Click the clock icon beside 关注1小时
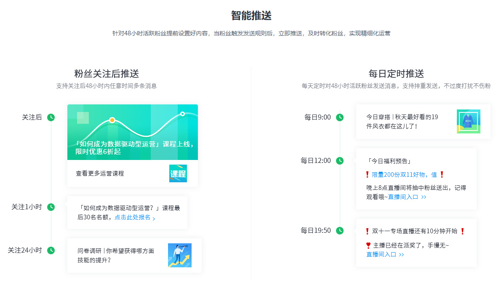The image size is (504, 285). 51,207
